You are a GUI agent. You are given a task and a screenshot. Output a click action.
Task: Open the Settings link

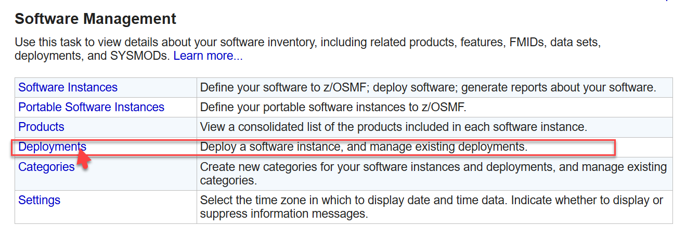coord(40,200)
